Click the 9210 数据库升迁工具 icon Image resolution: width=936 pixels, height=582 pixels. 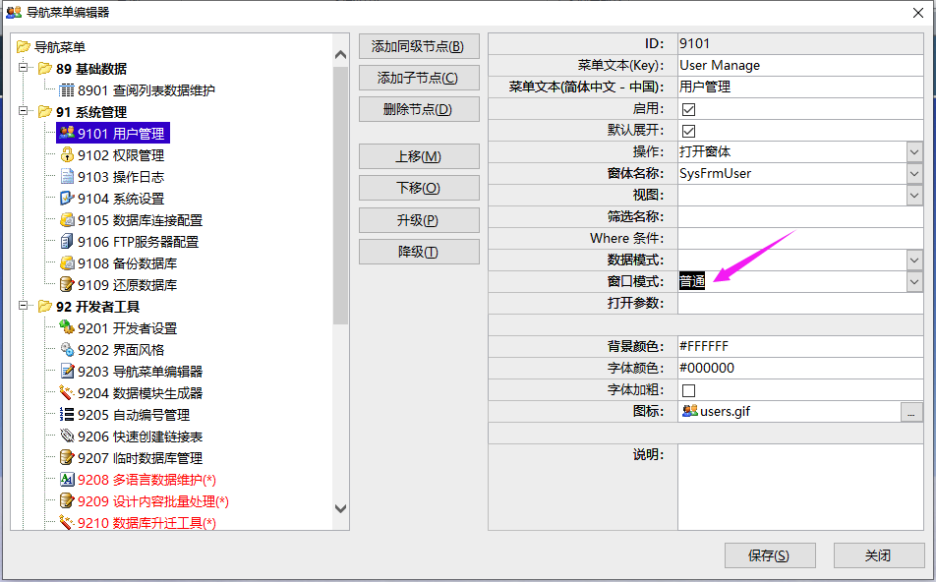pos(67,522)
